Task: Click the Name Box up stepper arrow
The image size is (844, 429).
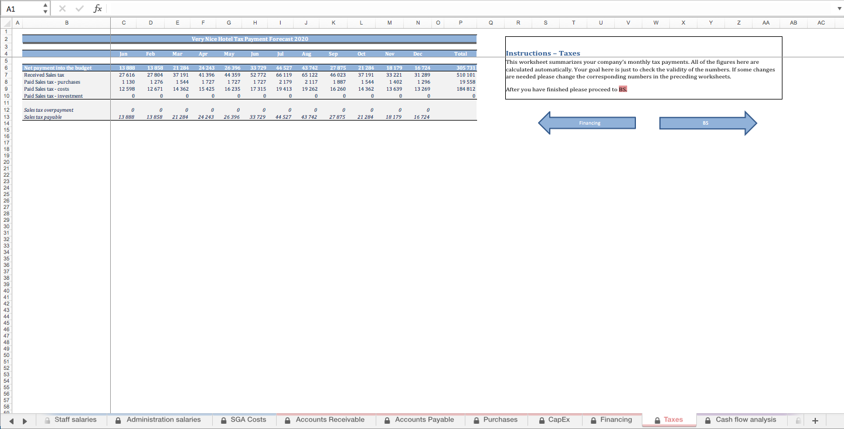Action: click(x=44, y=5)
